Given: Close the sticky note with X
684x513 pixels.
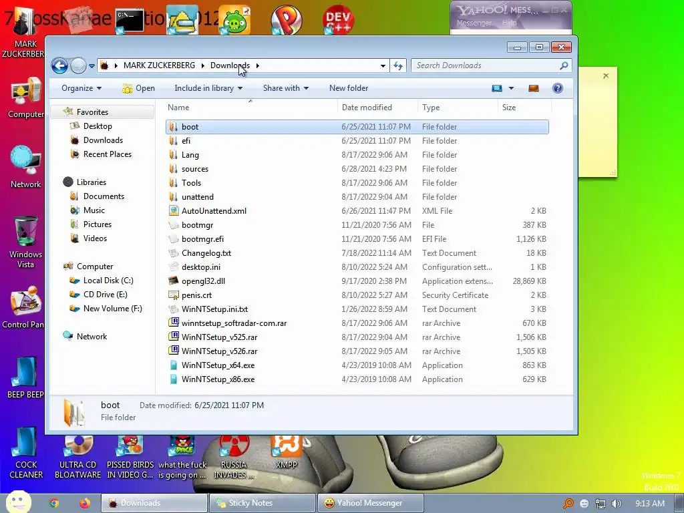Looking at the screenshot, I should pyautogui.click(x=605, y=76).
